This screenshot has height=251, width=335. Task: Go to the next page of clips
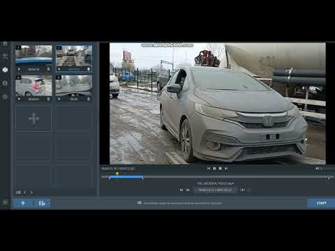pyautogui.click(x=31, y=192)
